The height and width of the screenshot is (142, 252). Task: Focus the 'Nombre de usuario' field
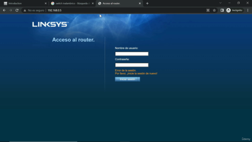pos(132,54)
